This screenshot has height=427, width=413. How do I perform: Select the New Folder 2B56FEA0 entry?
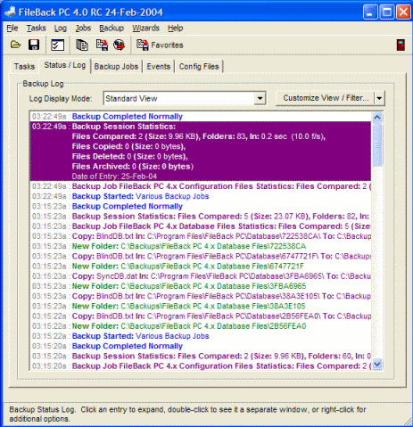pyautogui.click(x=201, y=326)
